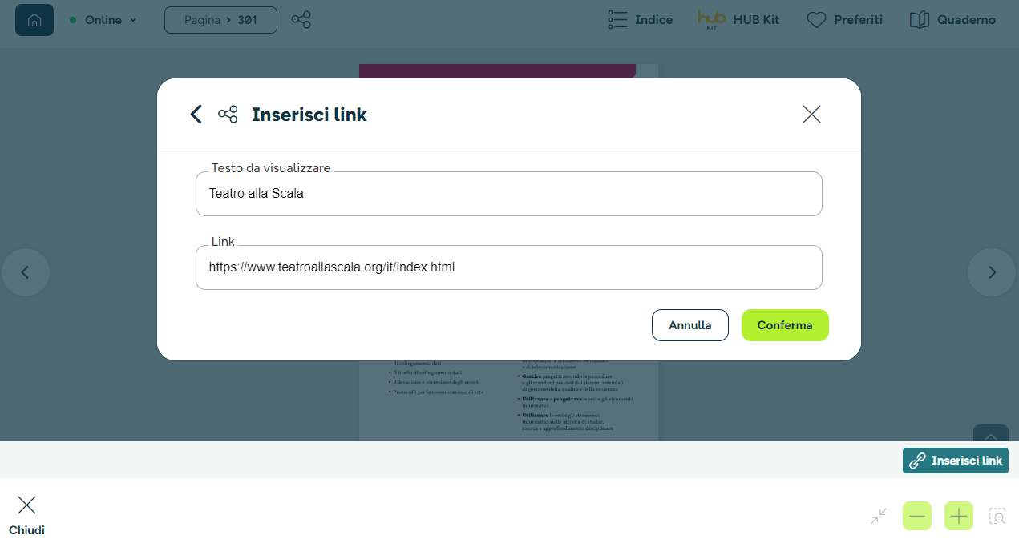Image resolution: width=1019 pixels, height=547 pixels.
Task: Expand the bottom panel chevron
Action: 991,435
